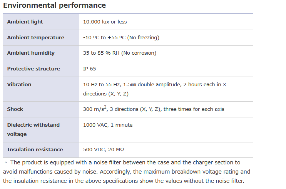Click the IP 65 value
This screenshot has height=189, width=286.
point(89,69)
